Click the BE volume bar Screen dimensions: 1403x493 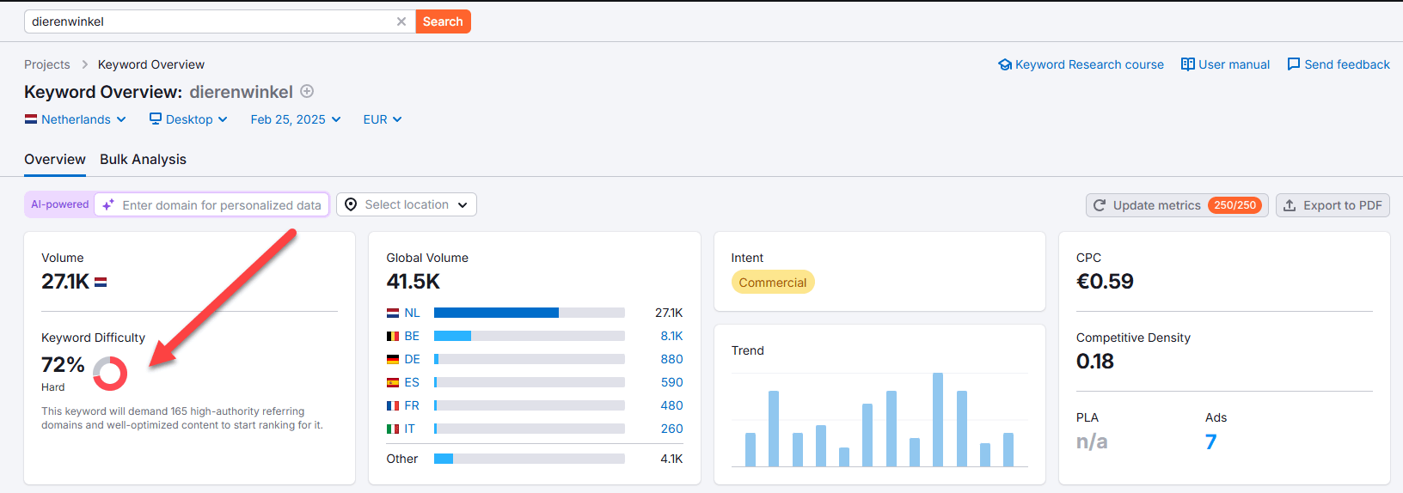[529, 336]
